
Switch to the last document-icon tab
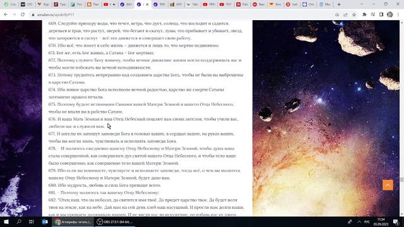click(x=325, y=4)
